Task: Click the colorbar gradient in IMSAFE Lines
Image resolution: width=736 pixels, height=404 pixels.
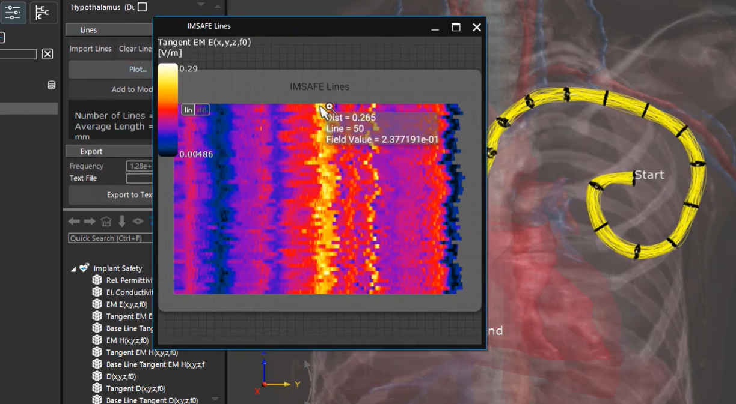Action: click(168, 110)
